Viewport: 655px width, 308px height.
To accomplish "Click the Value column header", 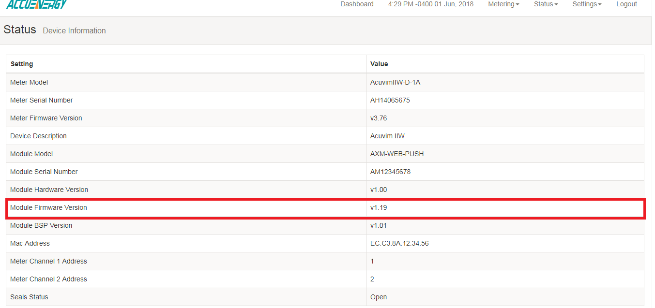I will 379,64.
